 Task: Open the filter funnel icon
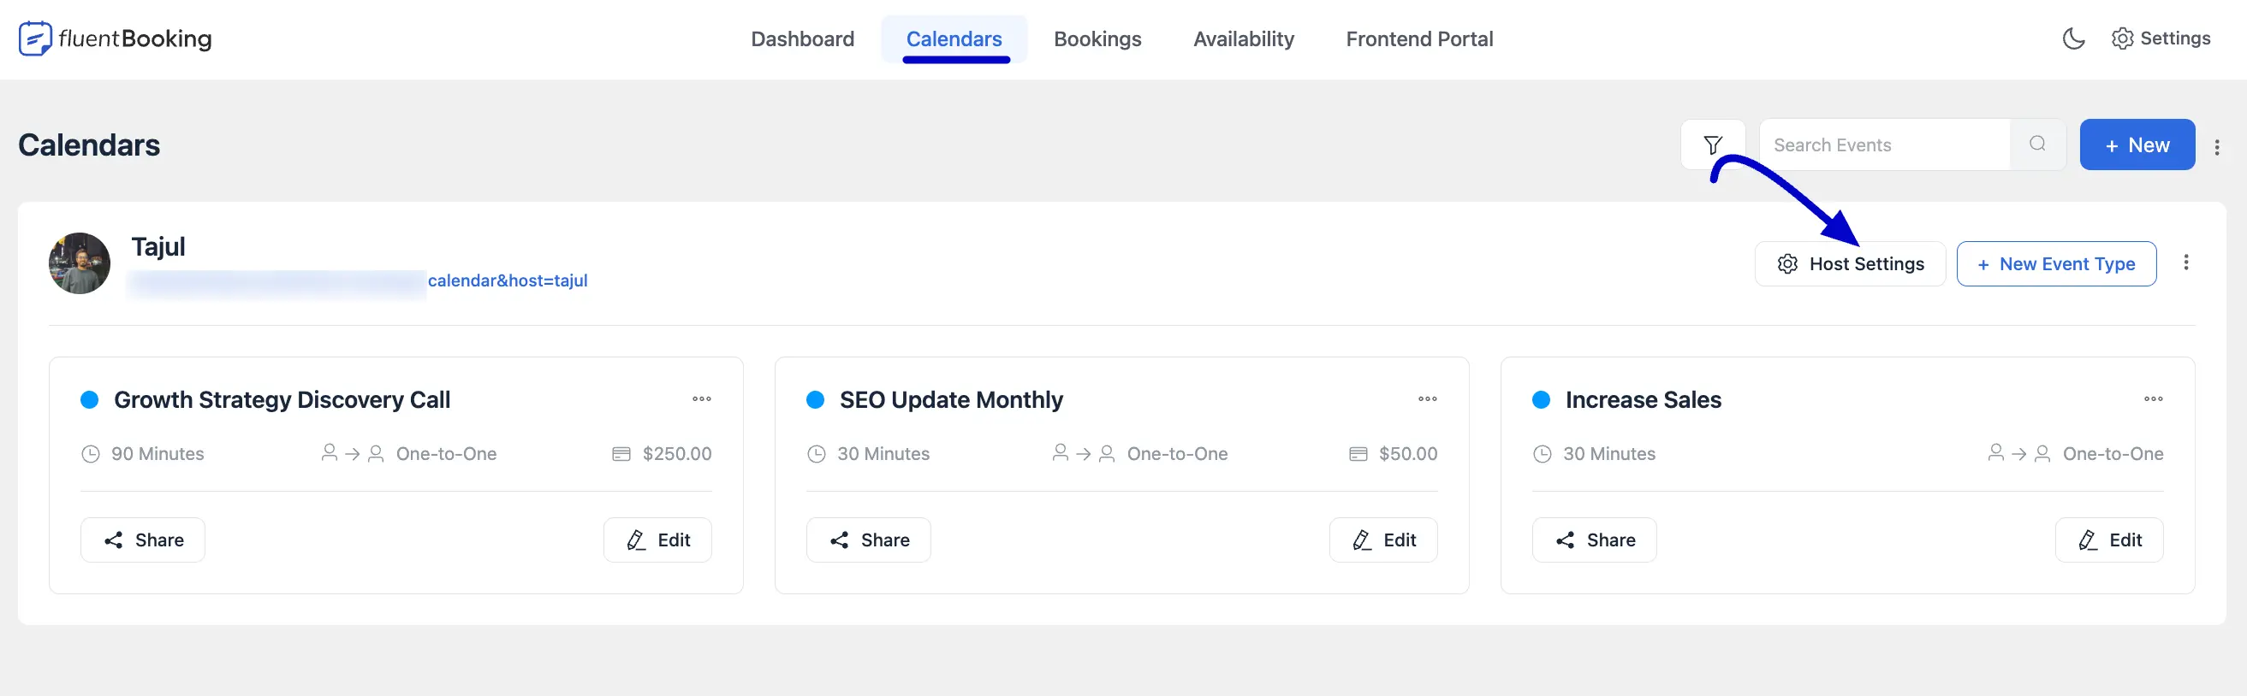[x=1712, y=145]
